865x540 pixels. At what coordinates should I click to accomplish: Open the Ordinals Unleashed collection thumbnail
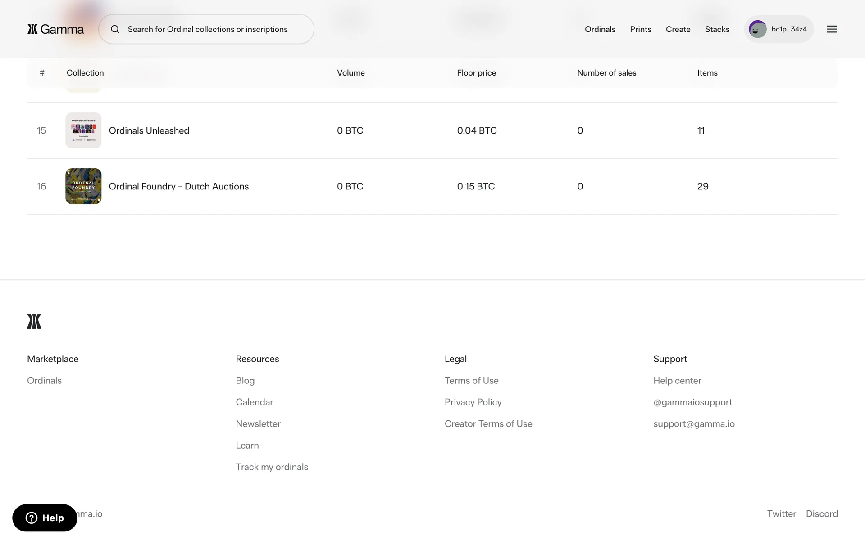pyautogui.click(x=83, y=130)
